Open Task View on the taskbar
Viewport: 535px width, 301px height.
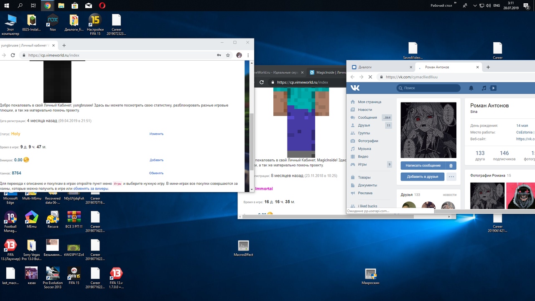pyautogui.click(x=33, y=5)
